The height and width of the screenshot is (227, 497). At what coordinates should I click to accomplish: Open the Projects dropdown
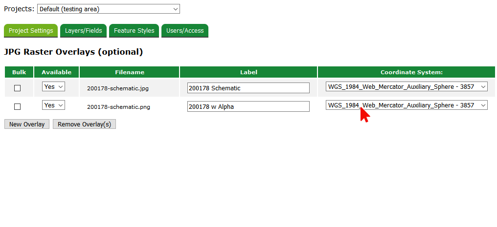coord(108,9)
